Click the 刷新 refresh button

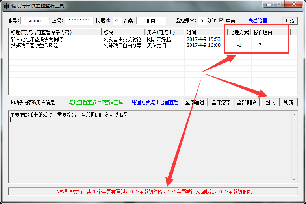(288, 102)
